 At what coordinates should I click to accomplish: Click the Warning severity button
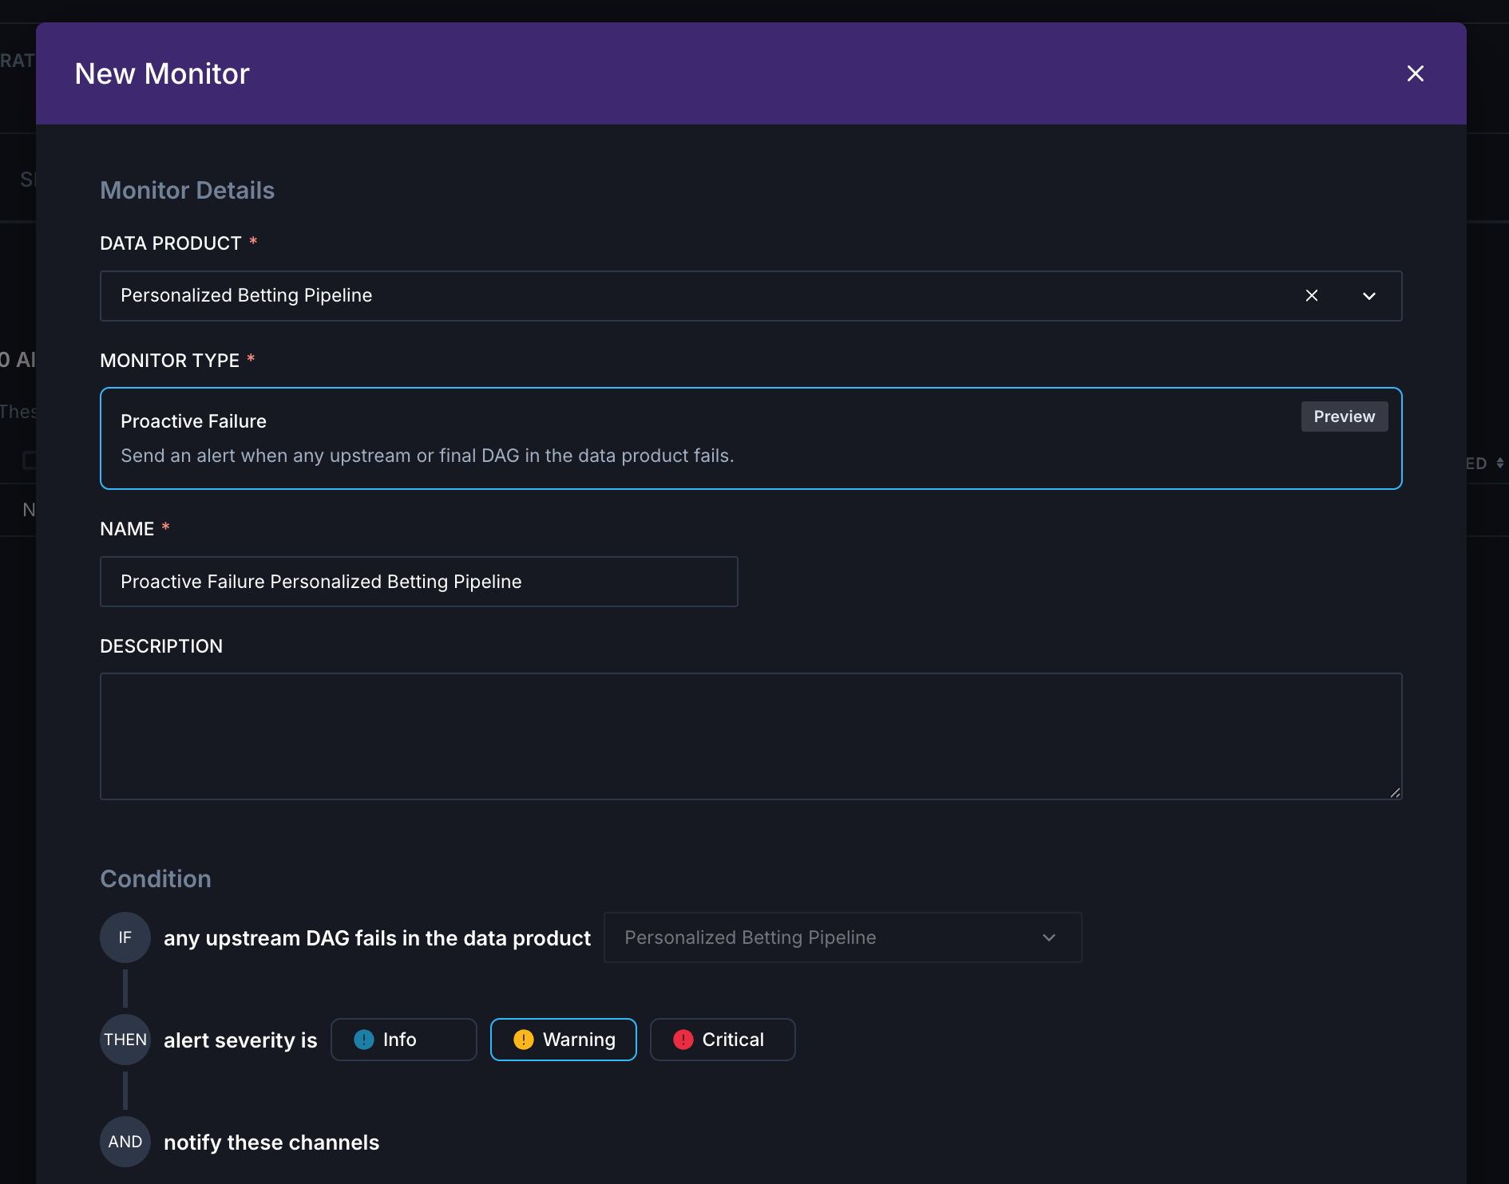point(563,1039)
